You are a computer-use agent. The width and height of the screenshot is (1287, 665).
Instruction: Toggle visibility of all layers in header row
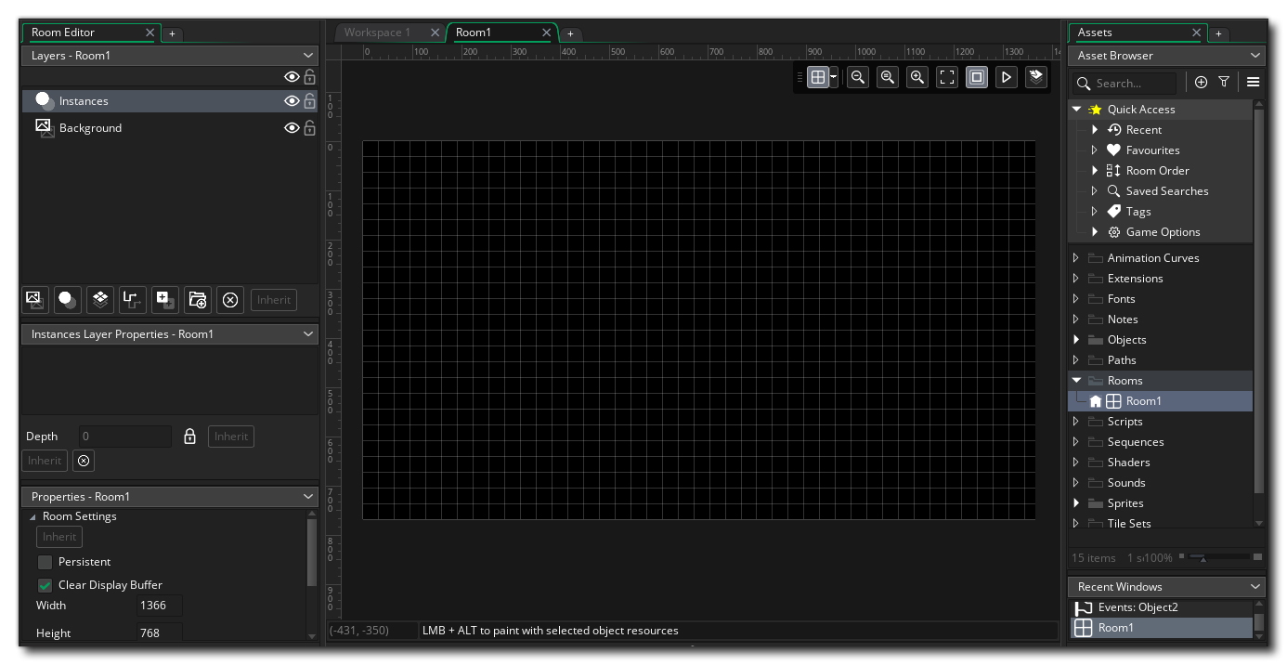(292, 77)
